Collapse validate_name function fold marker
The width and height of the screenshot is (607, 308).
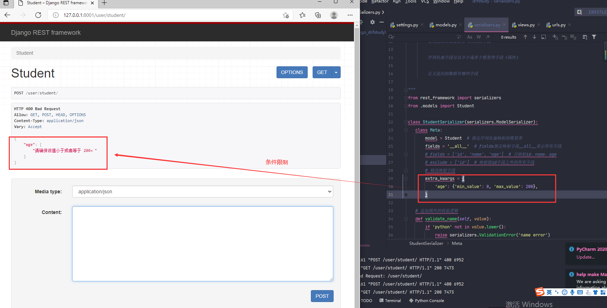pos(406,219)
